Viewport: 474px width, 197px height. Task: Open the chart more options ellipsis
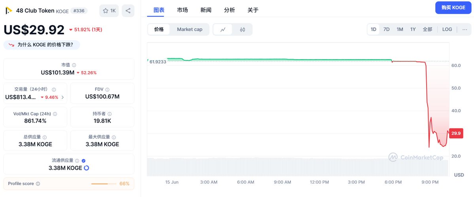click(x=465, y=29)
